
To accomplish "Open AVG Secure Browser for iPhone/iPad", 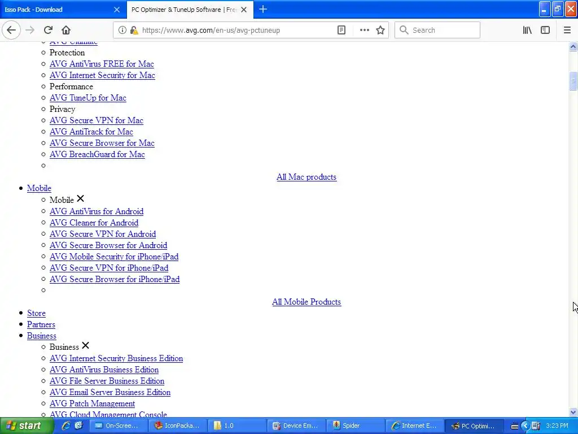I will click(115, 279).
